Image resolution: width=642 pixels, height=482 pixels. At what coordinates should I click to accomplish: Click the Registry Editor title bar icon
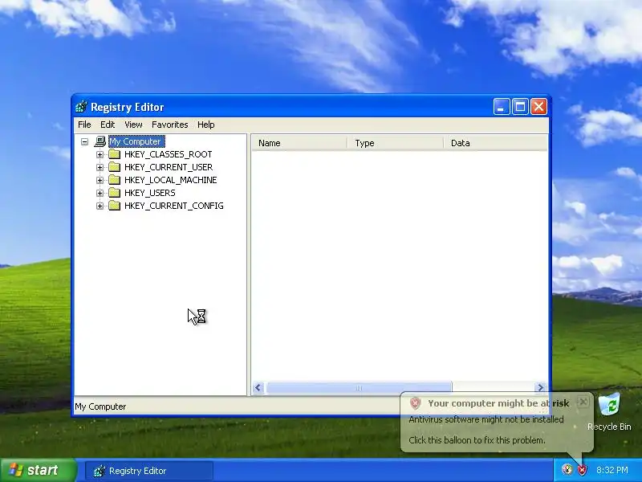click(81, 107)
